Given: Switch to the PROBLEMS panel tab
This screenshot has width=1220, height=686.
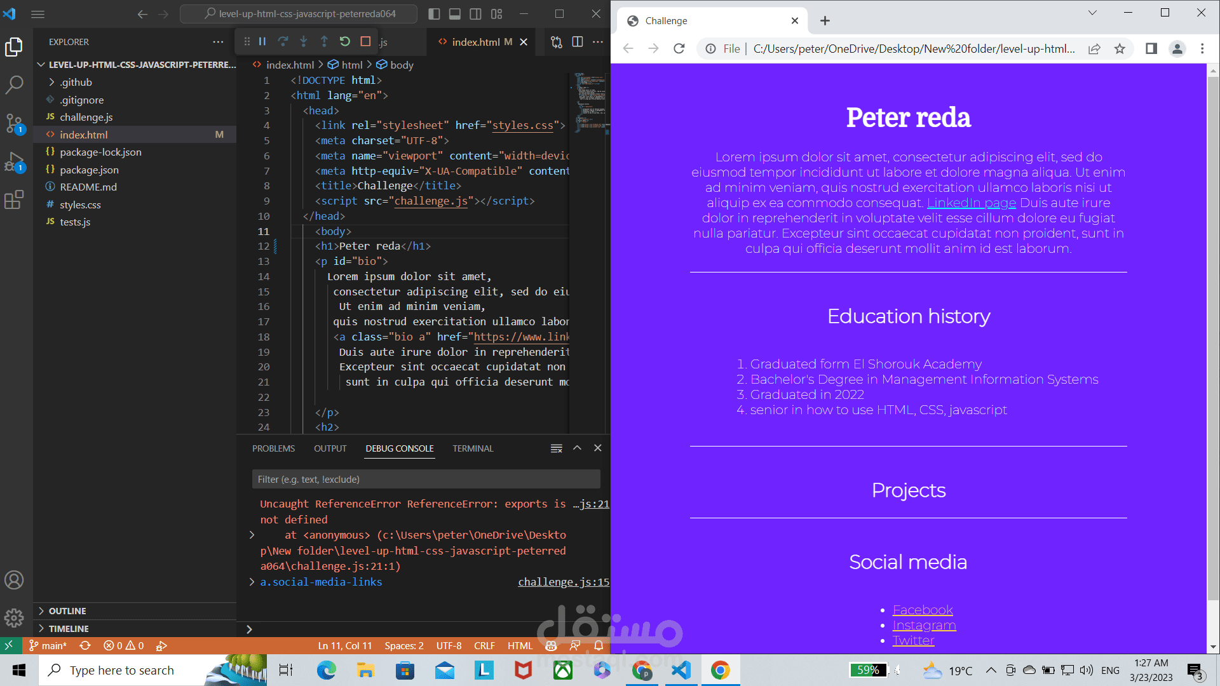Looking at the screenshot, I should tap(273, 448).
